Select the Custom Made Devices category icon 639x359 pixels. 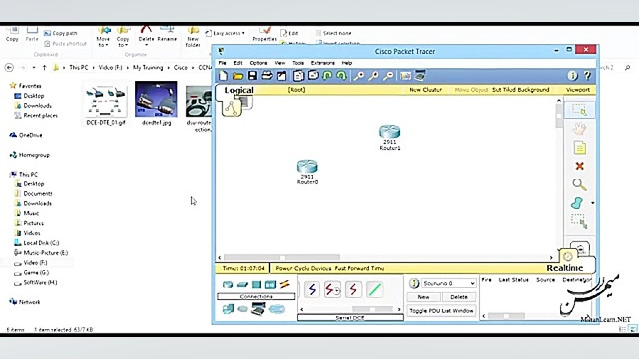point(258,309)
